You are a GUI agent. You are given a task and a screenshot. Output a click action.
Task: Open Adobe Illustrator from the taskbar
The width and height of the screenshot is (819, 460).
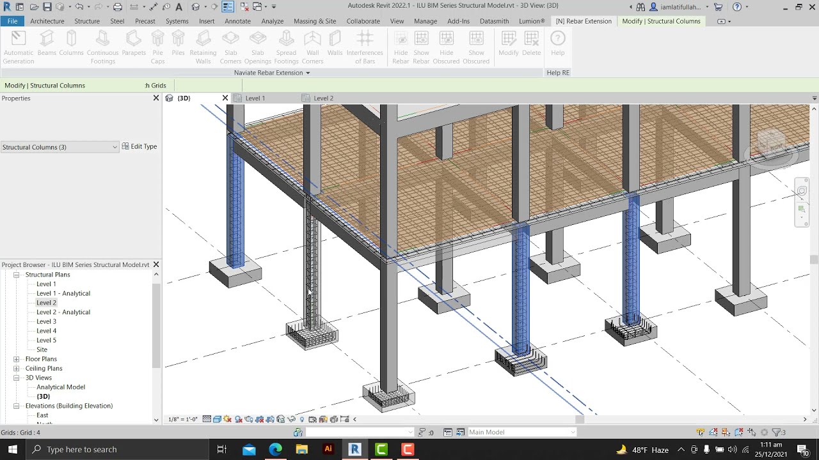pos(328,449)
